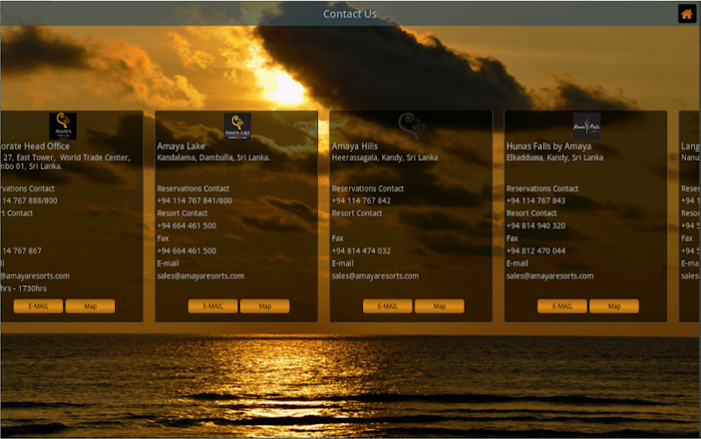The height and width of the screenshot is (439, 701).
Task: Tap Amaya Lake resort number +94 664 461 500
Action: (x=186, y=226)
